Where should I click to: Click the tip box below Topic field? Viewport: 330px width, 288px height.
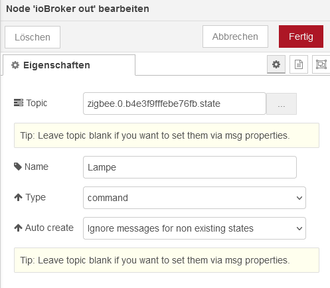click(x=167, y=135)
